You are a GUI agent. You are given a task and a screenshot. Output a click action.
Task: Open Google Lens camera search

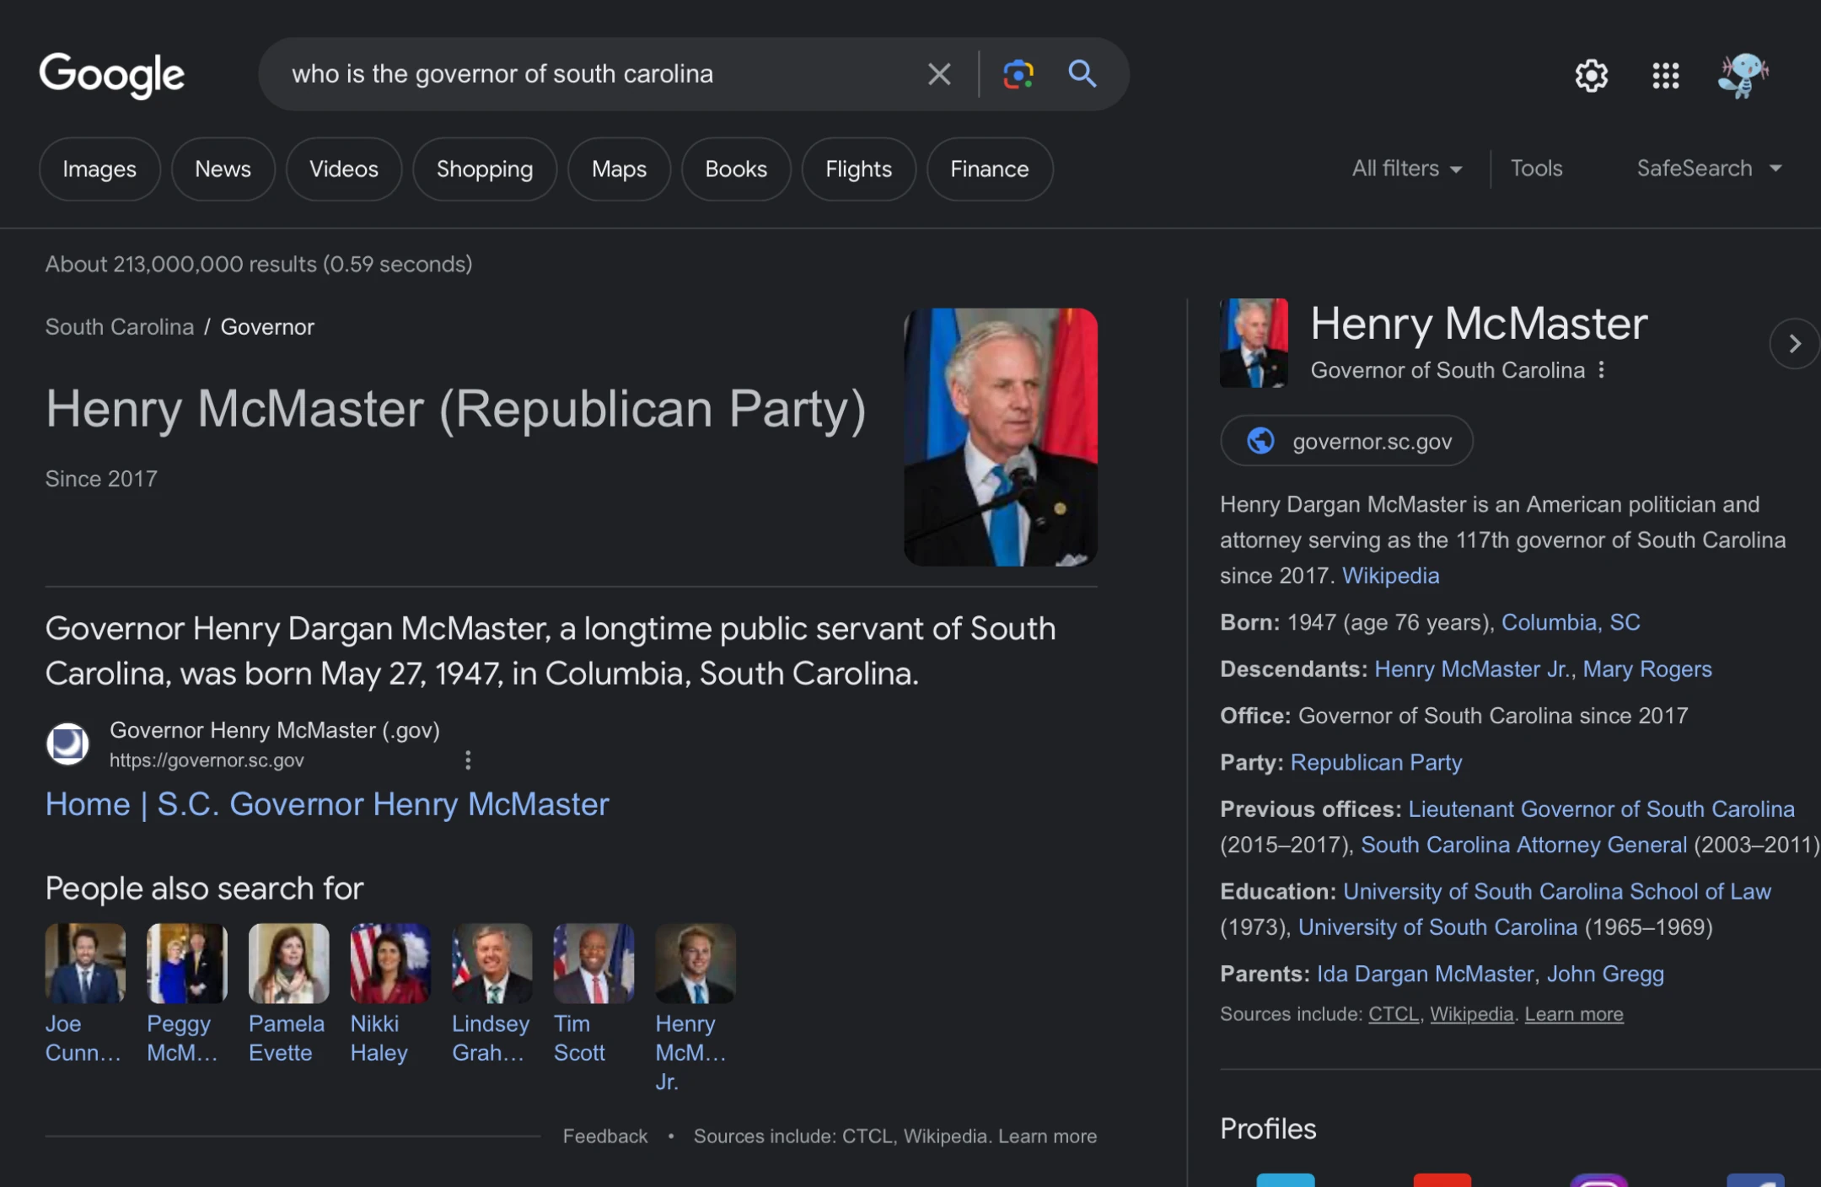coord(1018,74)
